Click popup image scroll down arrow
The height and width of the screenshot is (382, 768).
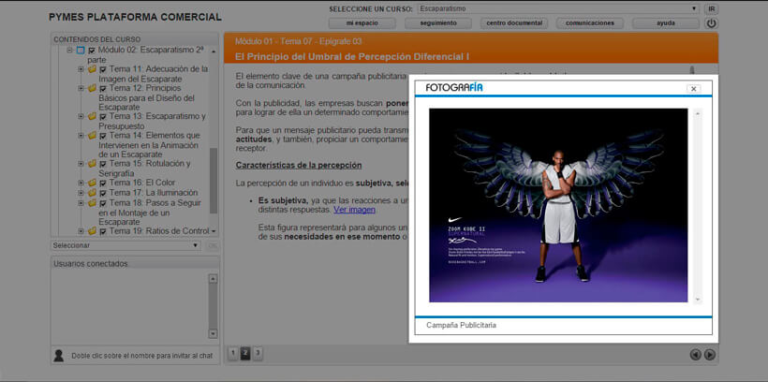698,300
